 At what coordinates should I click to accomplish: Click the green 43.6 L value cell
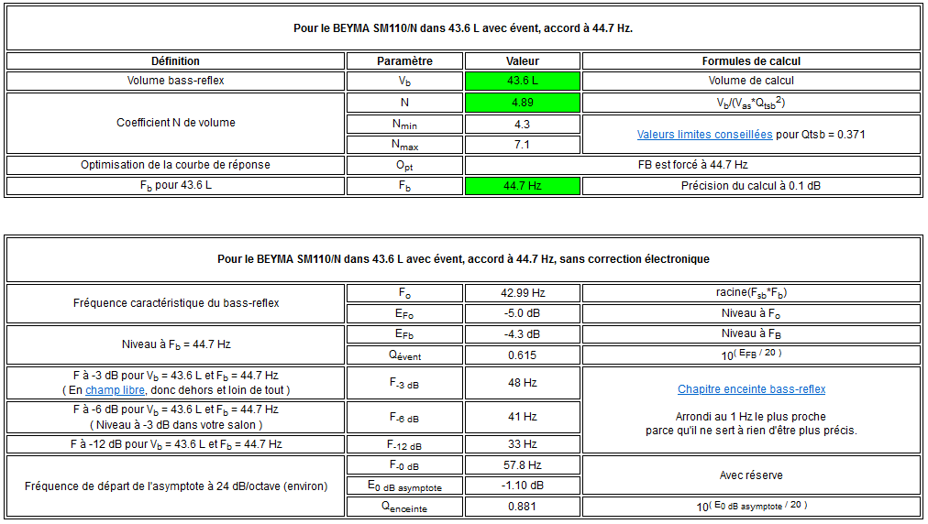tap(522, 81)
